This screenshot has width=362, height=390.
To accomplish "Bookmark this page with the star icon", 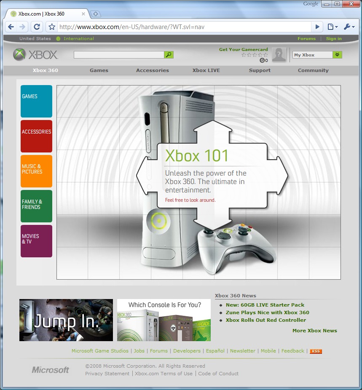I will point(52,27).
